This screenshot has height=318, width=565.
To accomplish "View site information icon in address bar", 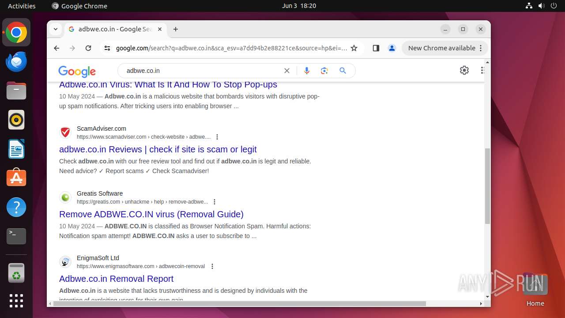I will (x=107, y=48).
